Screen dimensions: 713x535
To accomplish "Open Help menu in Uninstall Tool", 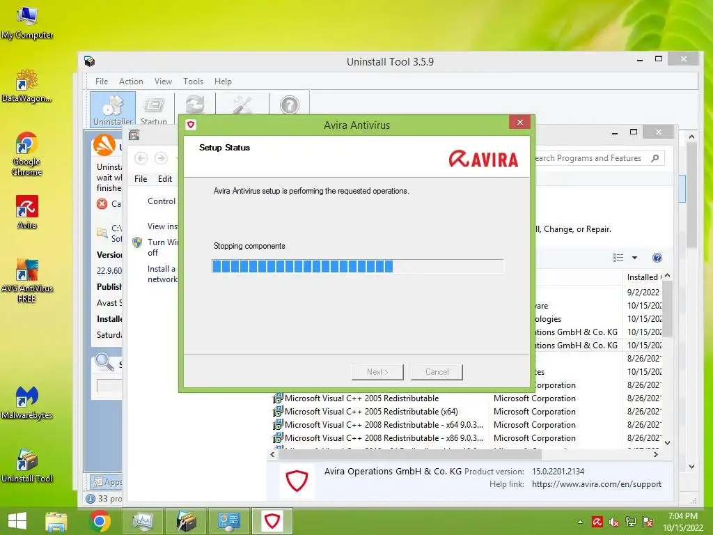I will [x=223, y=82].
